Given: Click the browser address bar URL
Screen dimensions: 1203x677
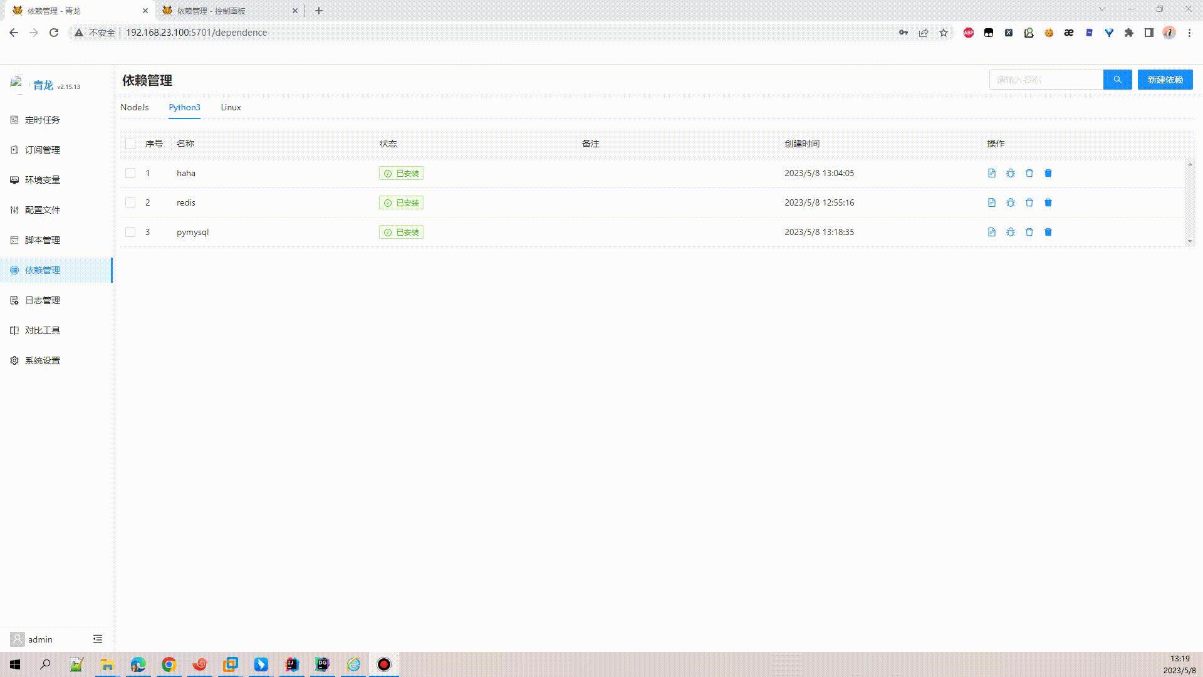Looking at the screenshot, I should tap(196, 33).
